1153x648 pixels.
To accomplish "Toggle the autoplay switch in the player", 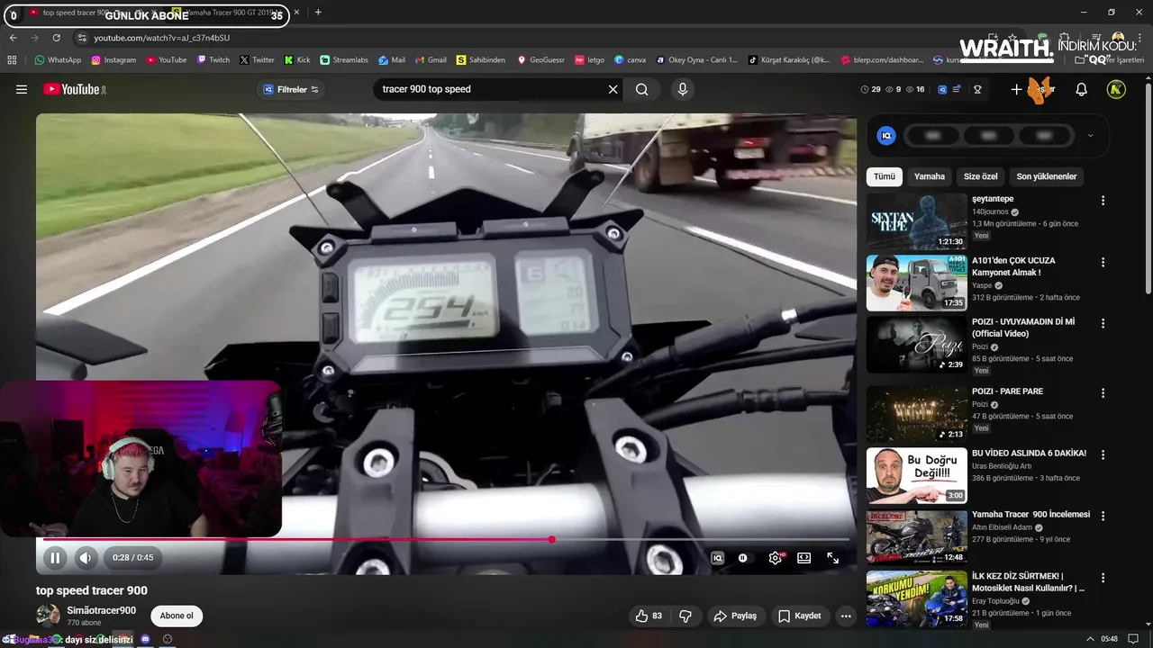I will pyautogui.click(x=743, y=558).
